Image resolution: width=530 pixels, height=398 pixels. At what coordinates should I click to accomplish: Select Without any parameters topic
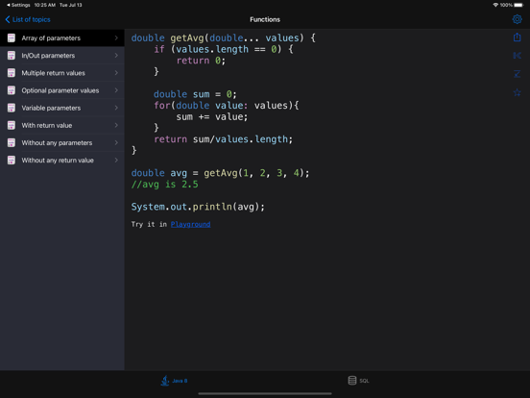62,143
